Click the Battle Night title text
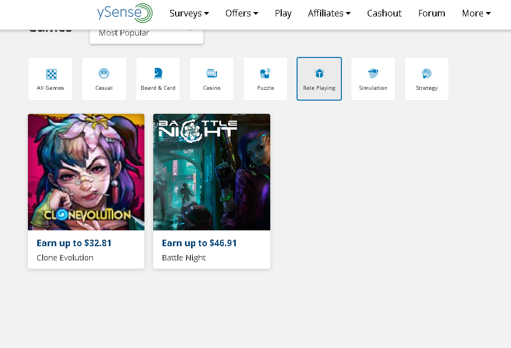The height and width of the screenshot is (348, 511). tap(184, 258)
